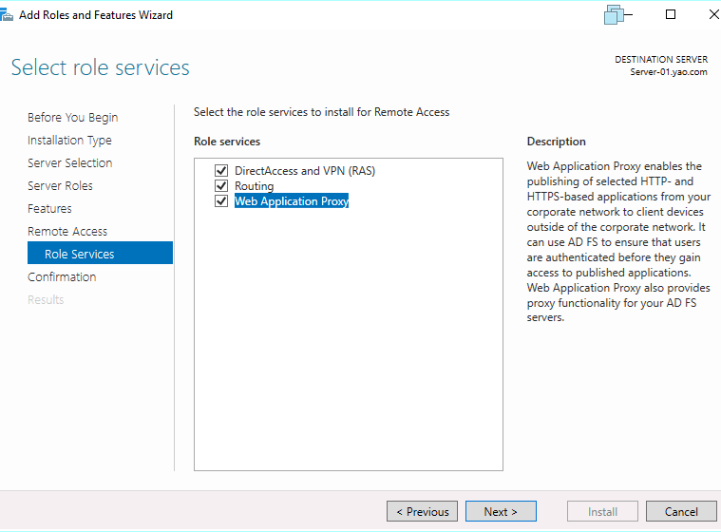Click the wizard icon in title bar
This screenshot has width=721, height=532.
(x=7, y=15)
